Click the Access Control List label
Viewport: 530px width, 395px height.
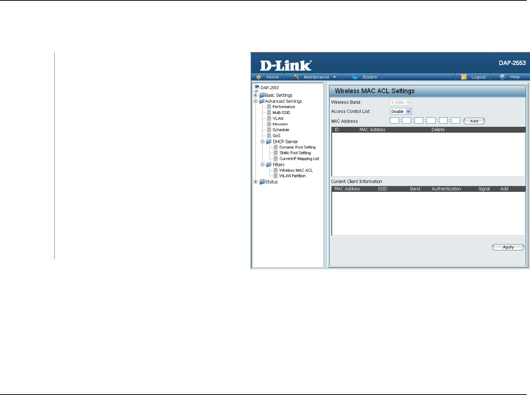(x=350, y=111)
